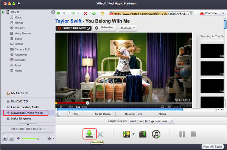The height and width of the screenshot is (150, 227).
Task: Mute the YouTube video volume
Action: point(70,107)
